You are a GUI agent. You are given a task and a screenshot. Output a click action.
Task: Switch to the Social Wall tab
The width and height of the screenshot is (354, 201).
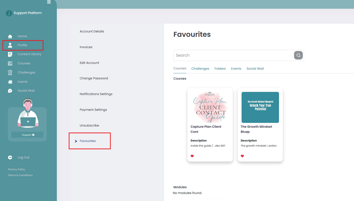(x=255, y=69)
